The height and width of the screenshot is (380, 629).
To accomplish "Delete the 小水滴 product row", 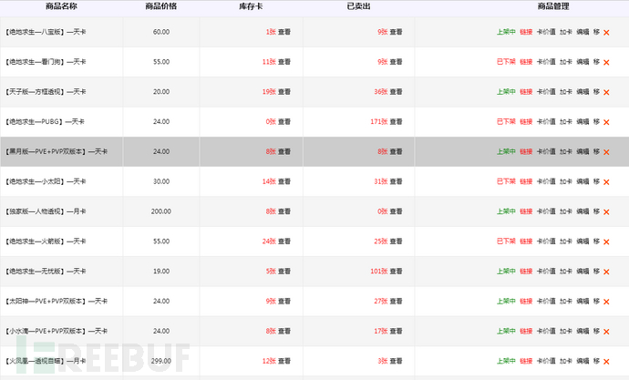I will [606, 332].
